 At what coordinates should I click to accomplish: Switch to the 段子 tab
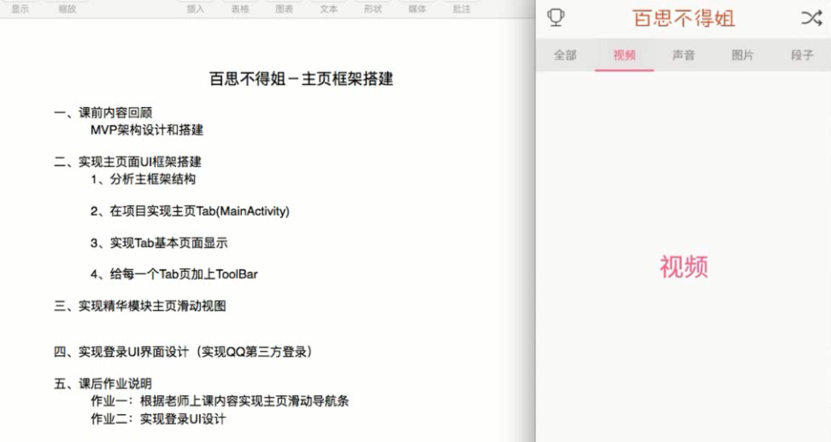point(802,55)
